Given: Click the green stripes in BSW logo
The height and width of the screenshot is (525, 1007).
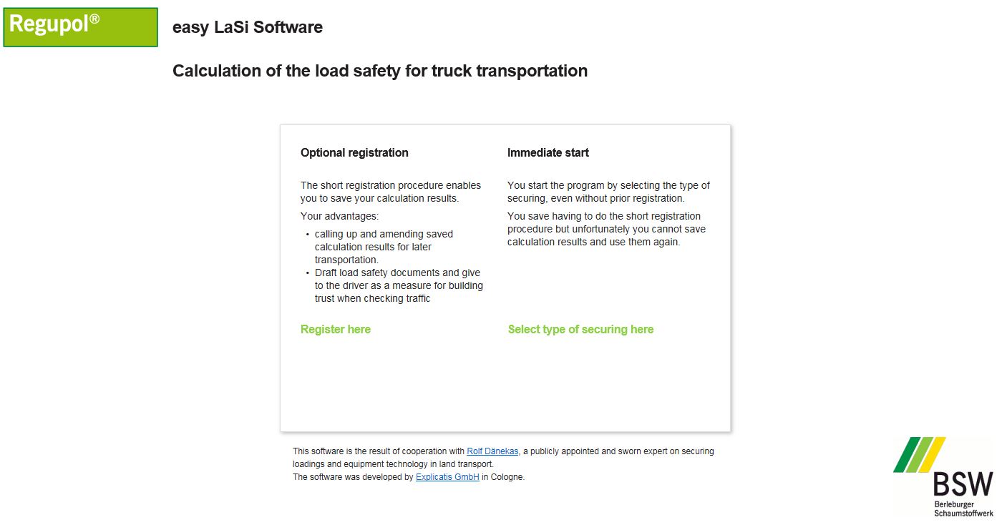Looking at the screenshot, I should click(x=919, y=455).
